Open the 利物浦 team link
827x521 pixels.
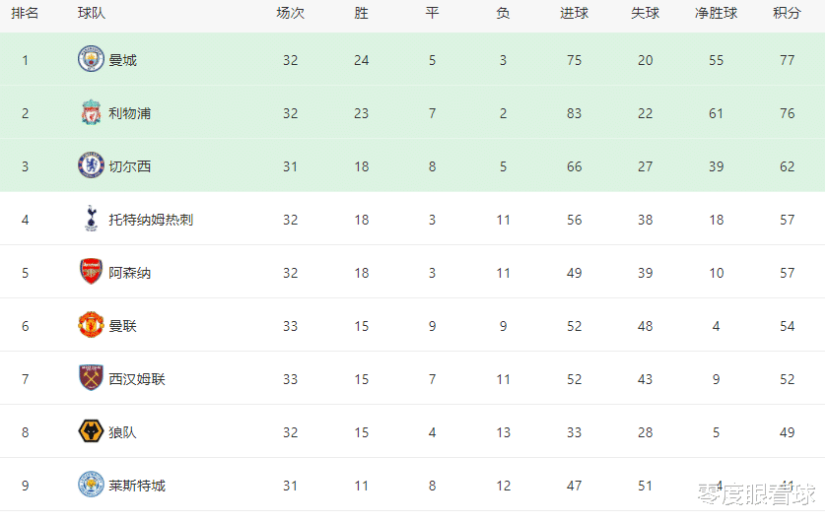tap(130, 113)
